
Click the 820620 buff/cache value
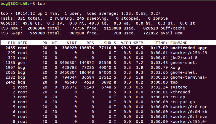(x=151, y=28)
